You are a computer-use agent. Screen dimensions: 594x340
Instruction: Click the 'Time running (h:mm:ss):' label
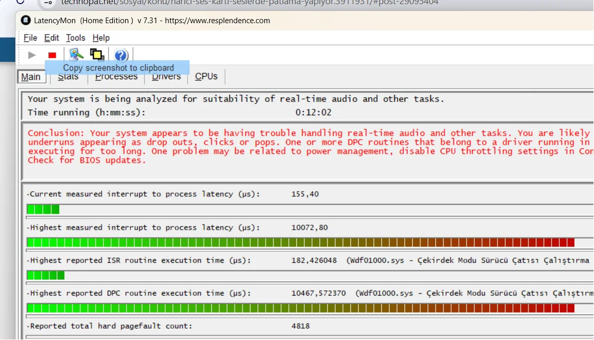[x=87, y=112]
